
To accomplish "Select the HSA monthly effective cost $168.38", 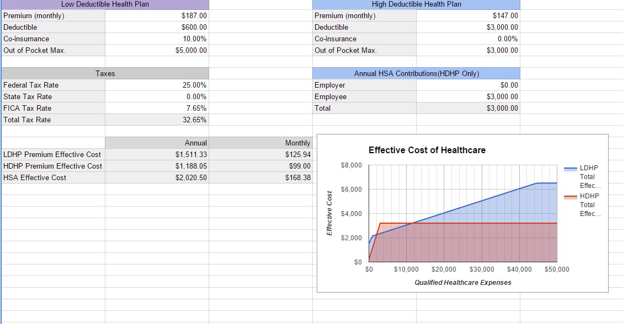I will 260,177.
